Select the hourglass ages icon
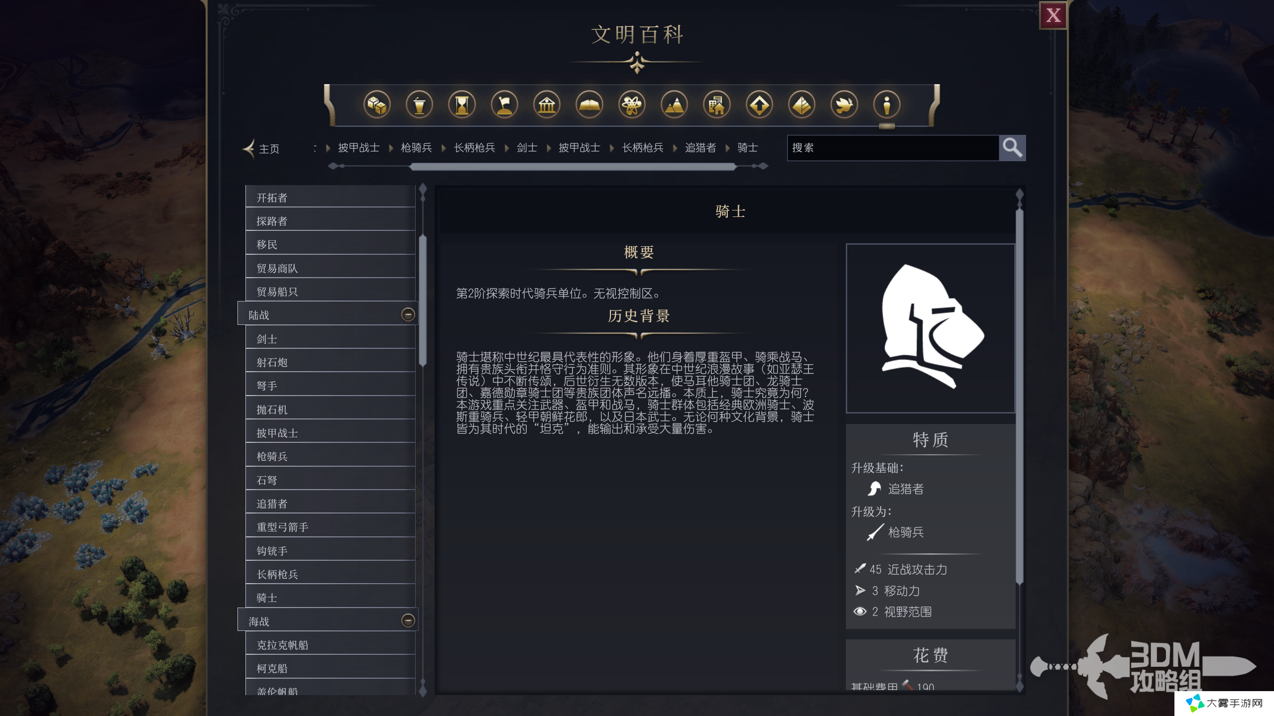Viewport: 1274px width, 716px height. (462, 105)
